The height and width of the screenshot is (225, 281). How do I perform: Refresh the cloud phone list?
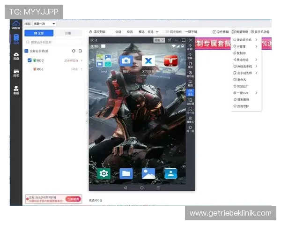(x=74, y=51)
